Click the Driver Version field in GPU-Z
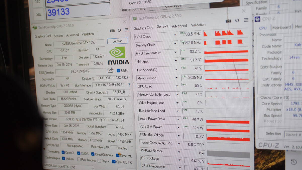 (x=95, y=120)
